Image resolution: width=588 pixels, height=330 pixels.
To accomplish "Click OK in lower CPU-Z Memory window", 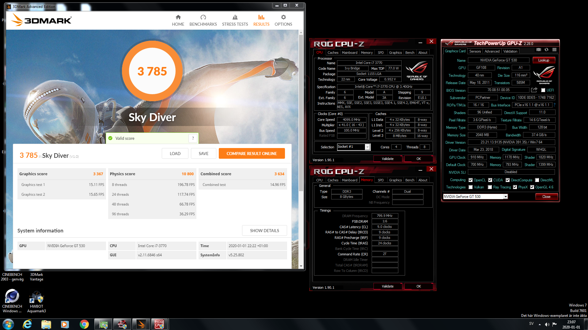I will click(419, 286).
